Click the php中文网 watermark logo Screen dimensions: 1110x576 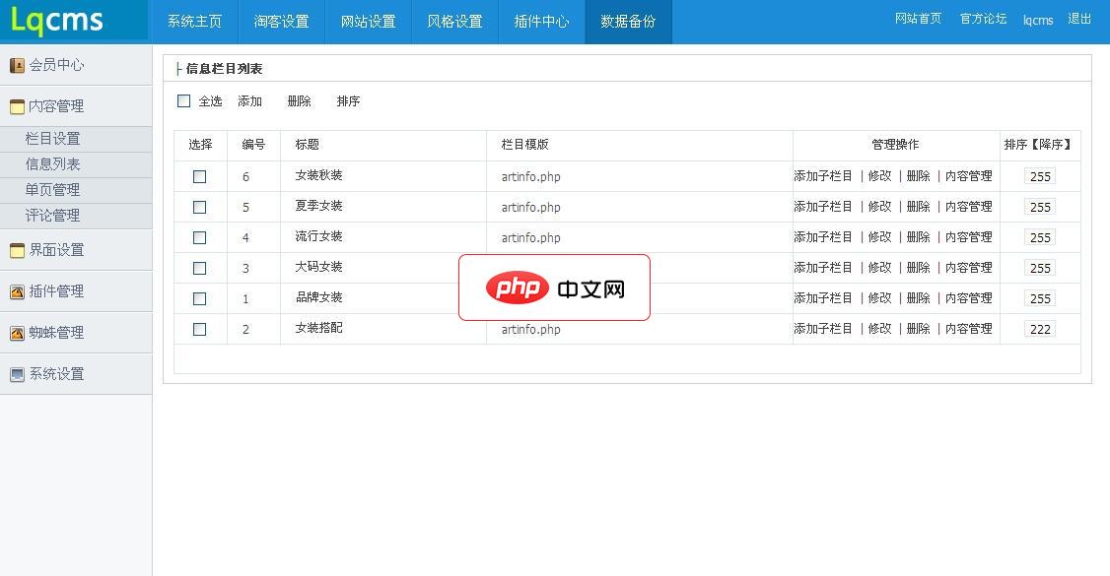554,288
